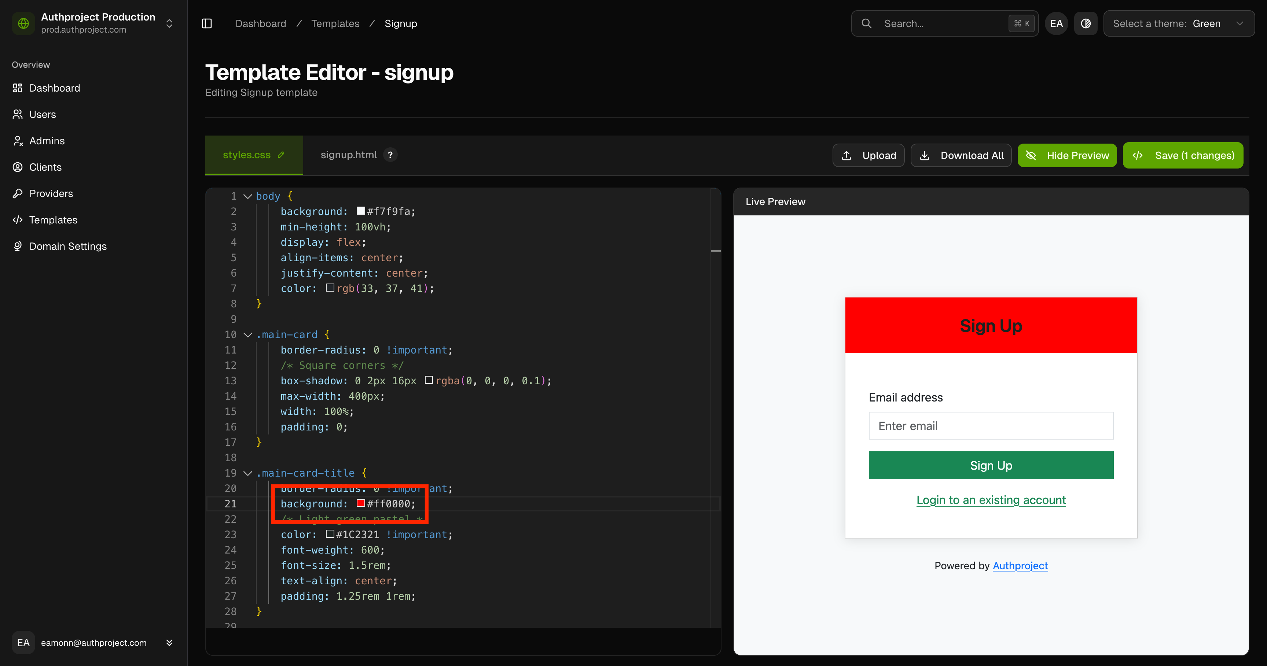This screenshot has width=1267, height=666.
Task: Open Providers via its key icon
Action: (x=18, y=194)
